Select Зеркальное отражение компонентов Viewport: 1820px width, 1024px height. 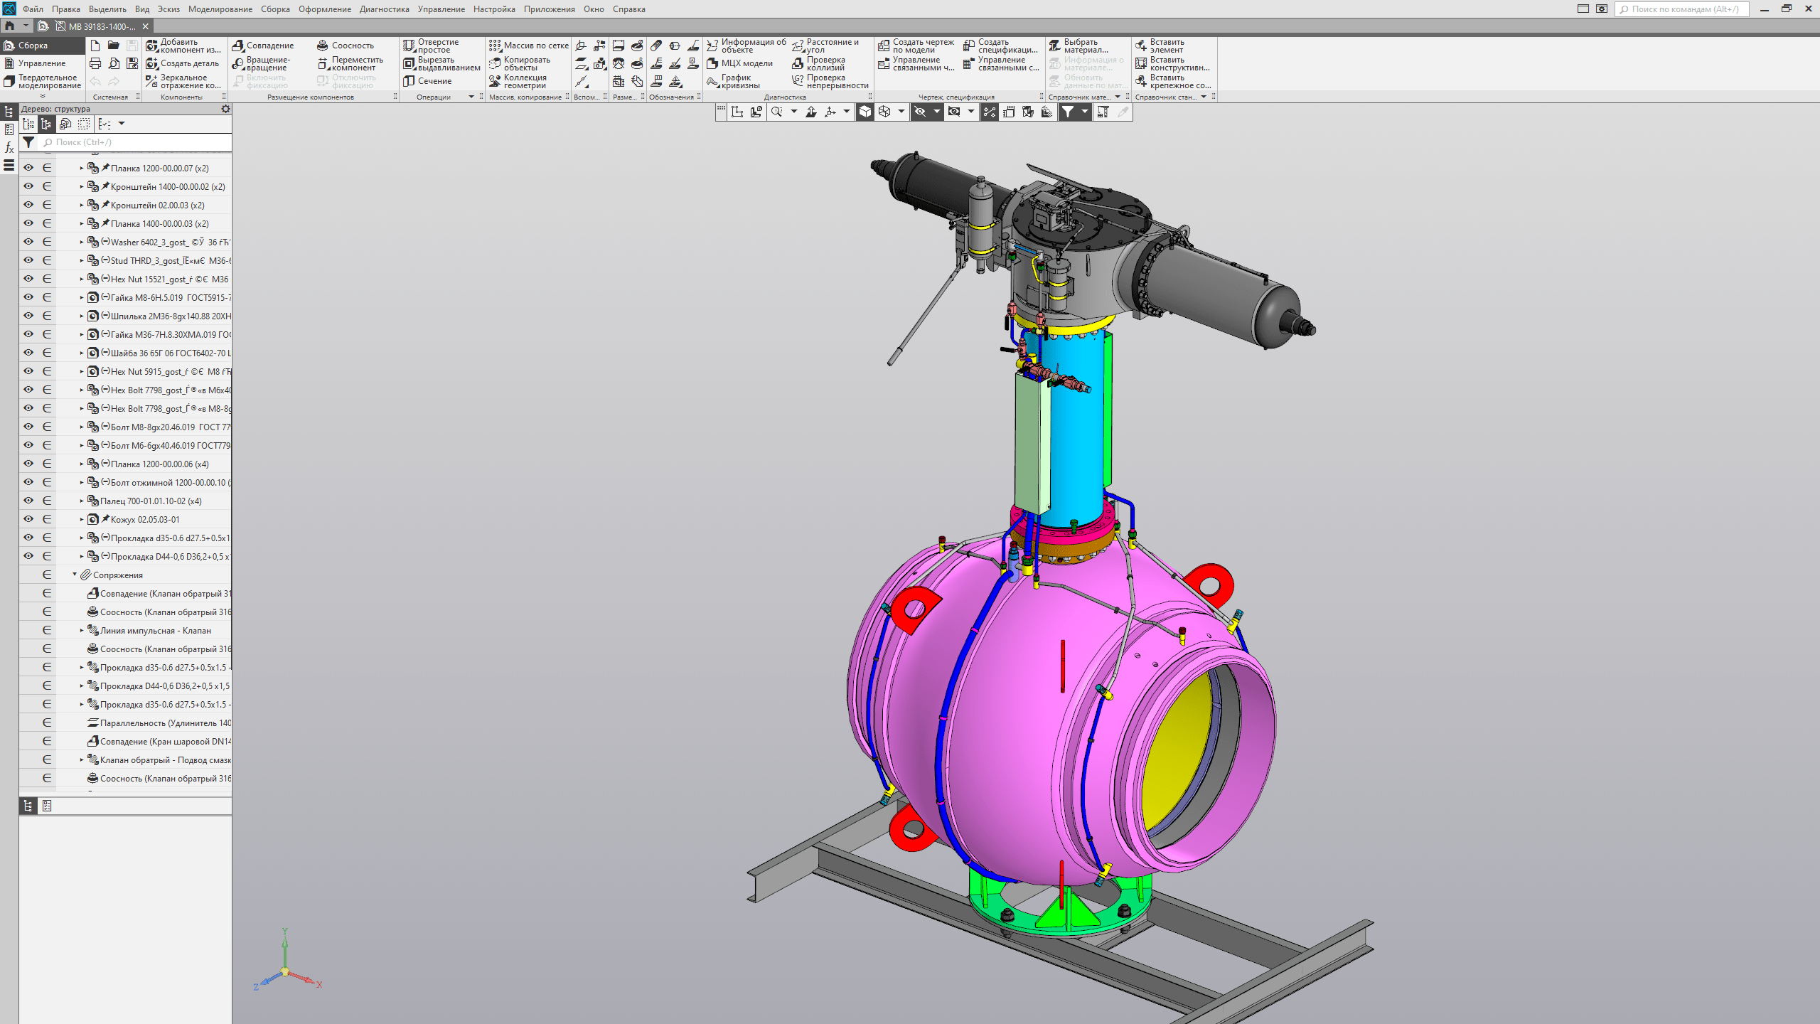click(183, 81)
